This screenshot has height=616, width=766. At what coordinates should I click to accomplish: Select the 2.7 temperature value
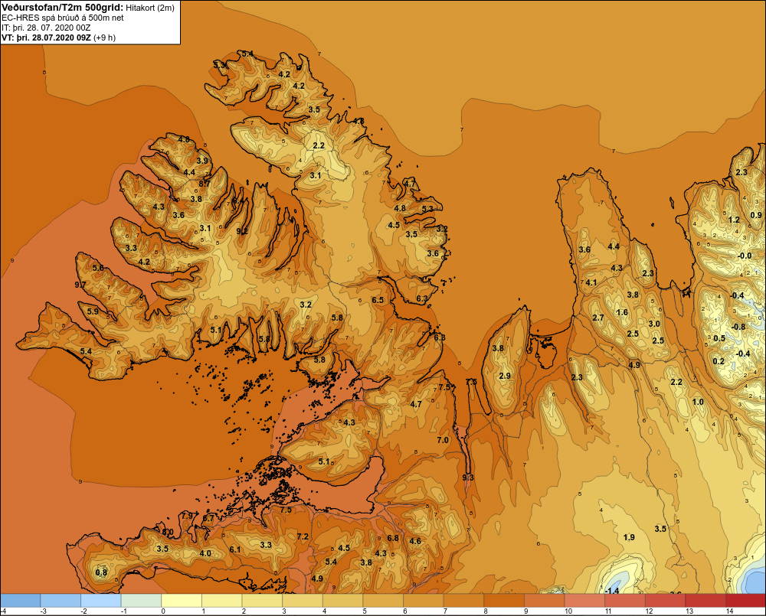click(598, 318)
